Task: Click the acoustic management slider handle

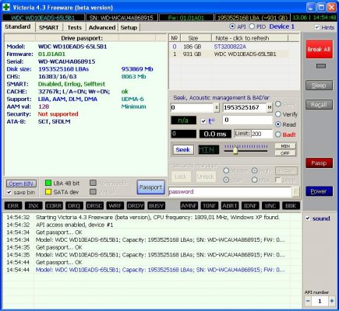Action: (235, 150)
